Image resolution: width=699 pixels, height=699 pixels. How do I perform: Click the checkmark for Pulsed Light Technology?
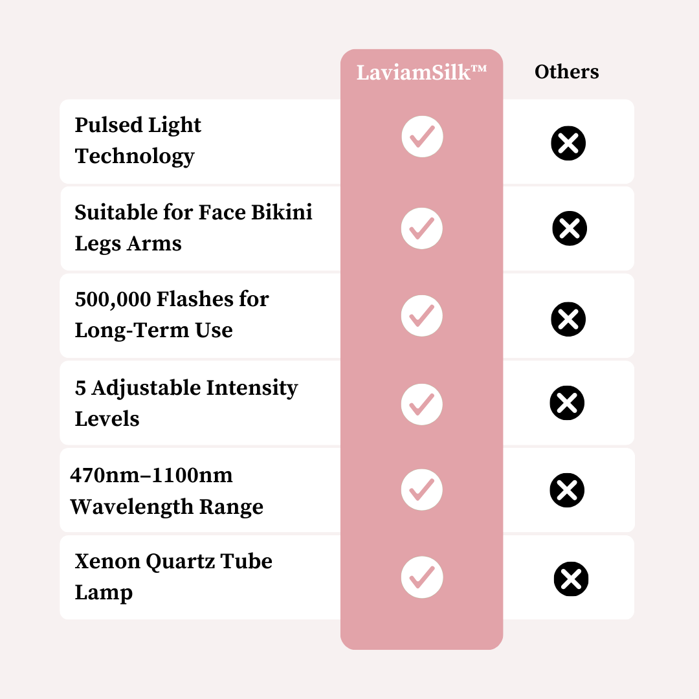click(422, 136)
